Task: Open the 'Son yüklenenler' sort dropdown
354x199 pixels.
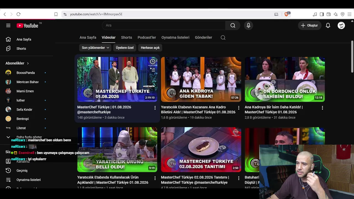Action: pos(95,48)
